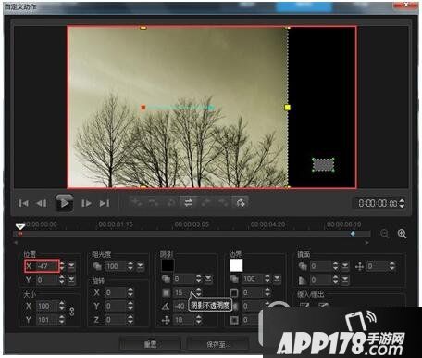Open the opacity slider dropdown

[x=140, y=266]
